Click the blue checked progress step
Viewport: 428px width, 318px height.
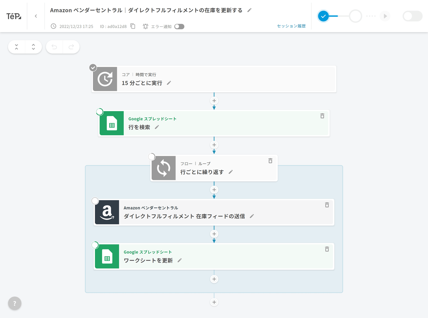tap(323, 16)
